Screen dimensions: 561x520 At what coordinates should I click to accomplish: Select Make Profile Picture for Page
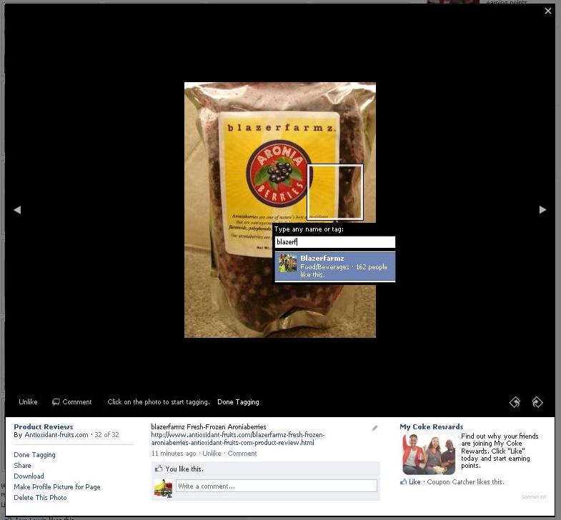(x=57, y=486)
